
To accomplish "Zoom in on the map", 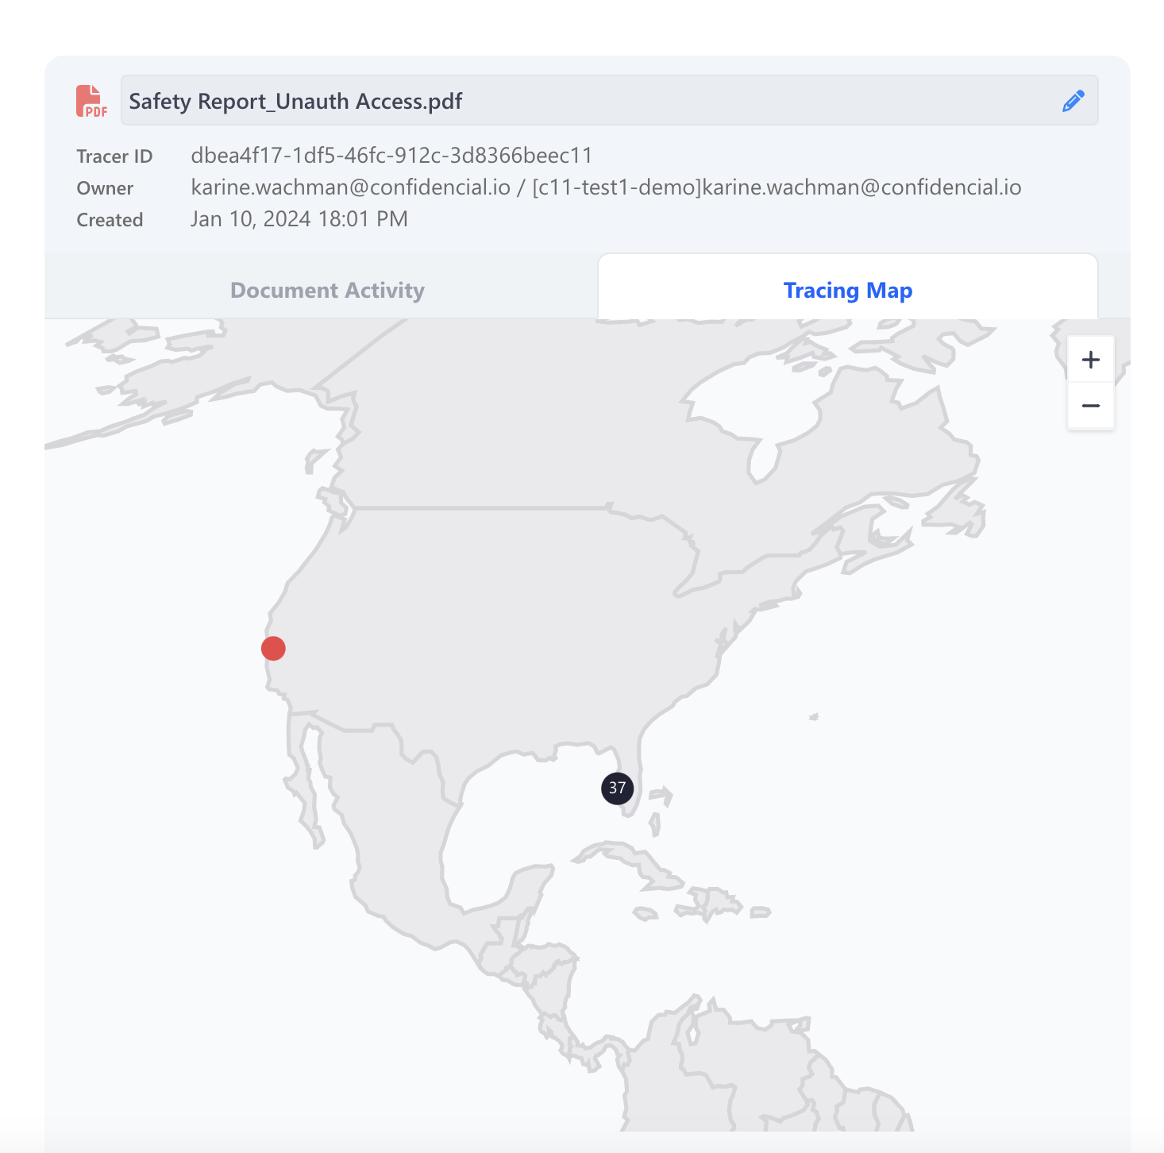I will click(1090, 360).
